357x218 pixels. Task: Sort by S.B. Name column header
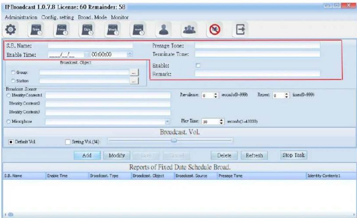pos(24,176)
